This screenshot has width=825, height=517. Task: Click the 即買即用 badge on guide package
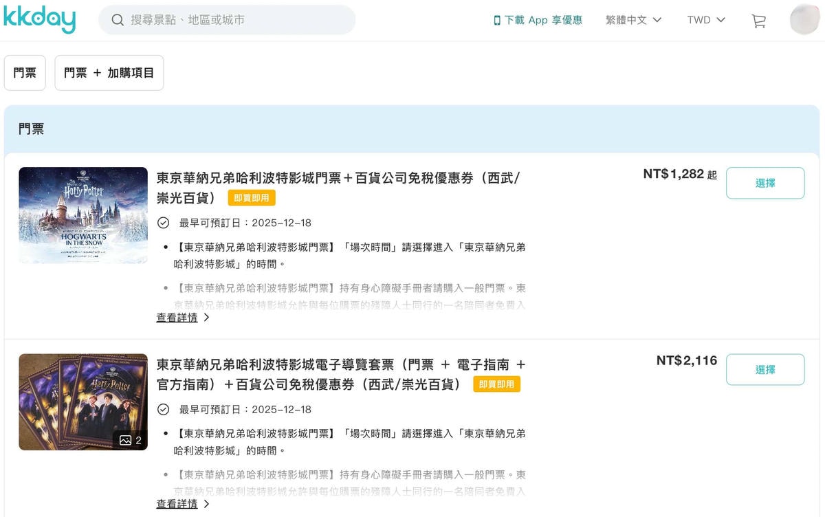click(496, 384)
